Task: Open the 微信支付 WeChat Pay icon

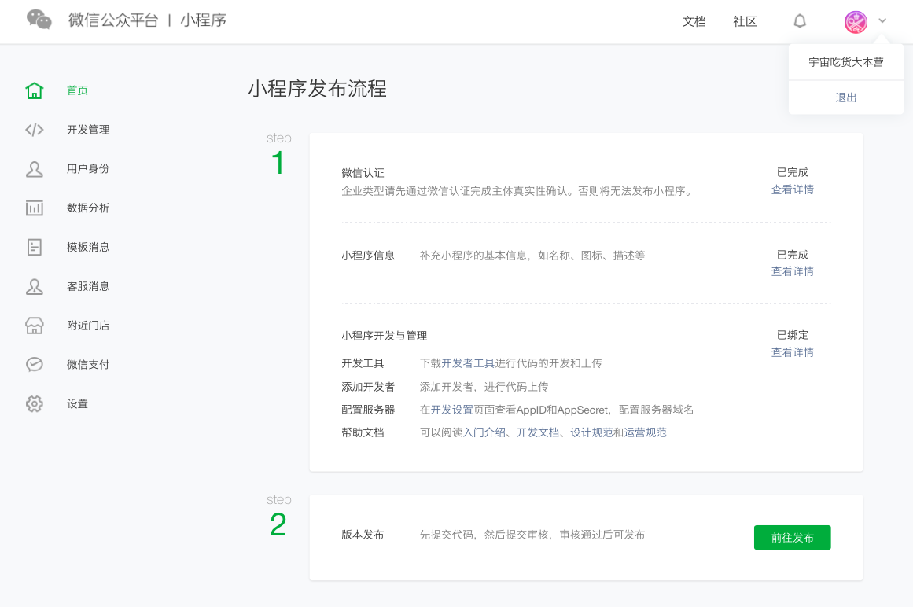Action: point(35,364)
